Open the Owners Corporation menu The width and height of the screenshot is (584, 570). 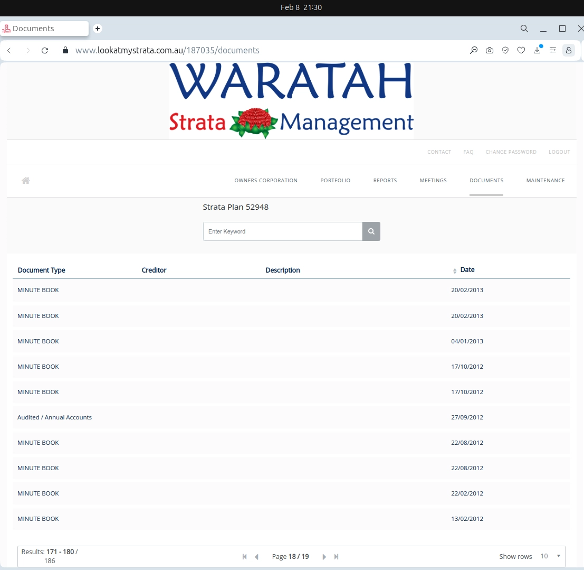[x=266, y=181]
